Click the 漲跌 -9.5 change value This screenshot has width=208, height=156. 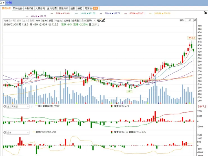[x=66, y=24]
